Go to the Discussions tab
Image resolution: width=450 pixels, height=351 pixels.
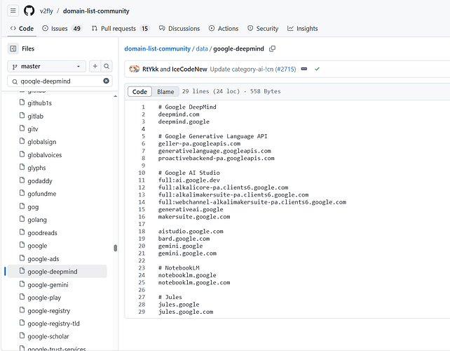pos(179,29)
